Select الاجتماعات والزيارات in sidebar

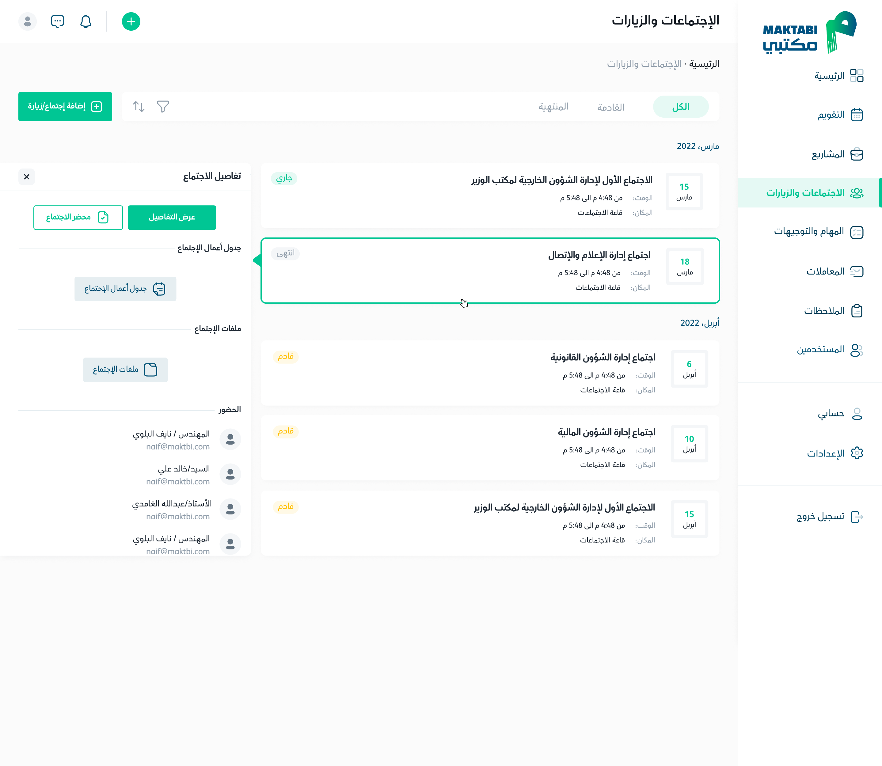tap(810, 193)
